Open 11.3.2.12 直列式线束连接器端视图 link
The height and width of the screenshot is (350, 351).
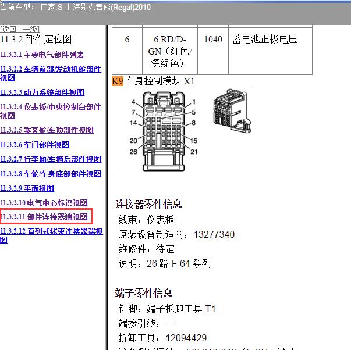tap(51, 235)
